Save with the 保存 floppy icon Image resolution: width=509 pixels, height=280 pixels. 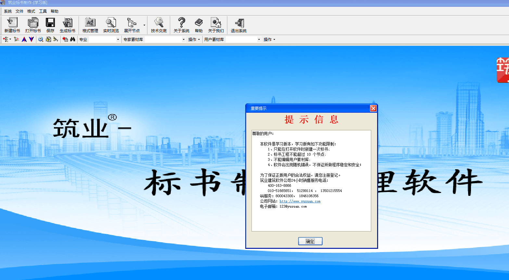(50, 25)
